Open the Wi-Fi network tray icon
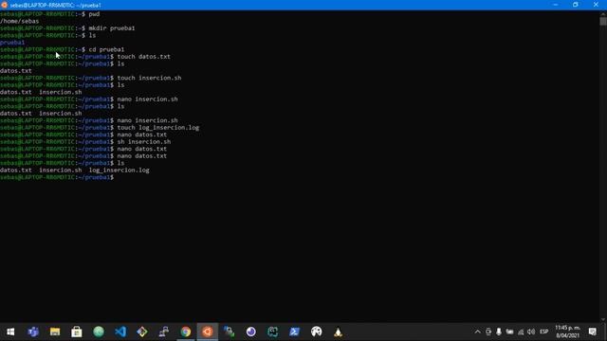Screen dimensions: 607x341 point(521,332)
